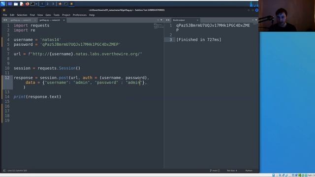Place cursor on 'import re' line

pyautogui.click(x=25, y=30)
